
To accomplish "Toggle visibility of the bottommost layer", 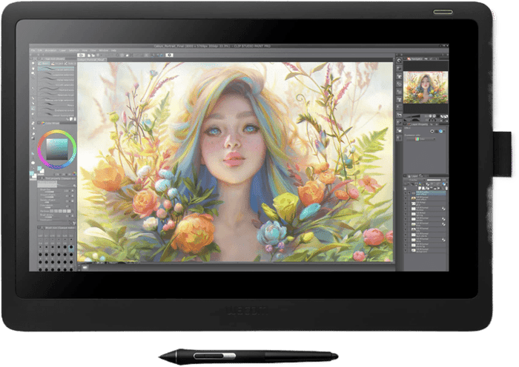I will click(x=406, y=250).
